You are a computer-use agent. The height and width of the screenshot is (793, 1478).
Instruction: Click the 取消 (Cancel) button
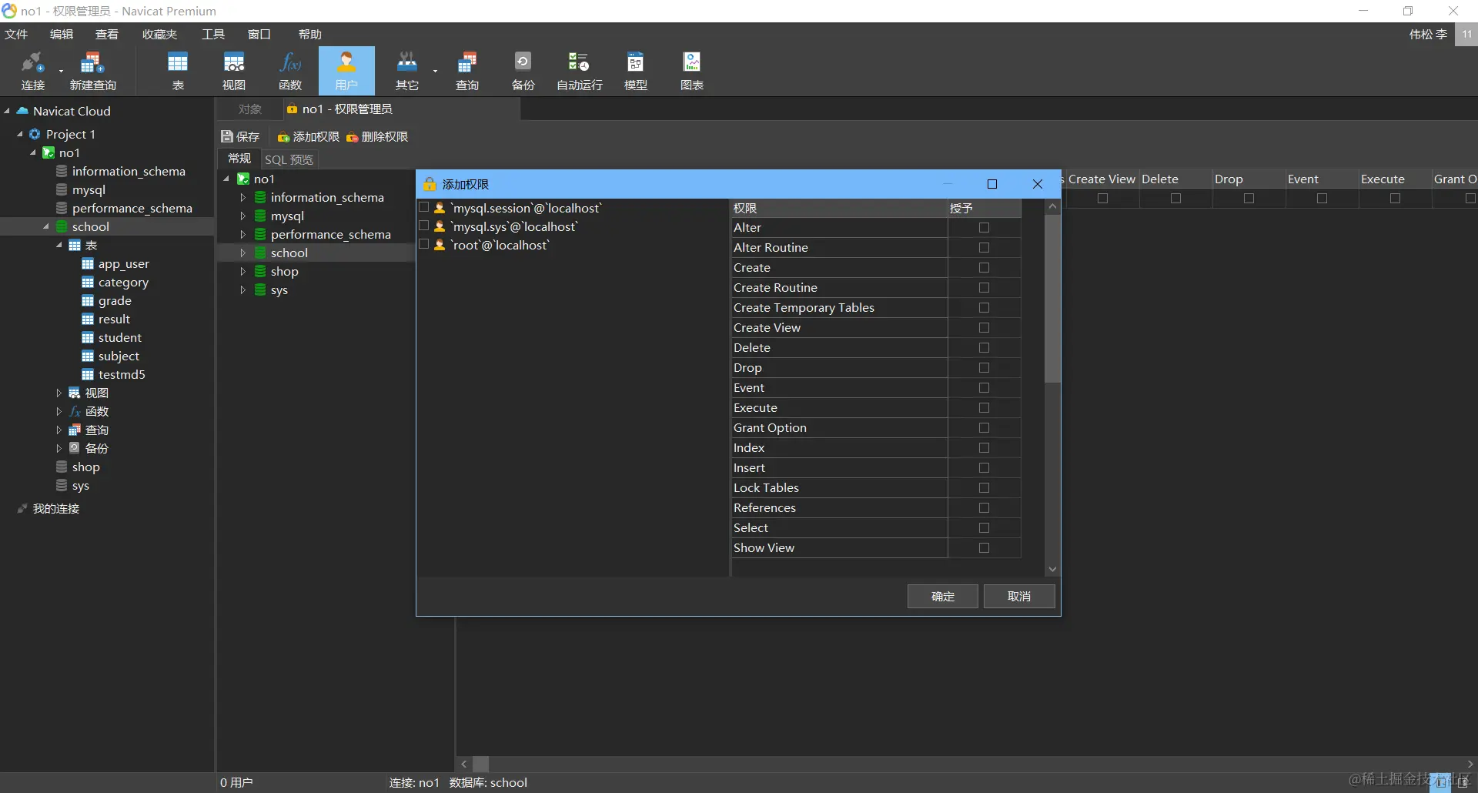(1019, 596)
